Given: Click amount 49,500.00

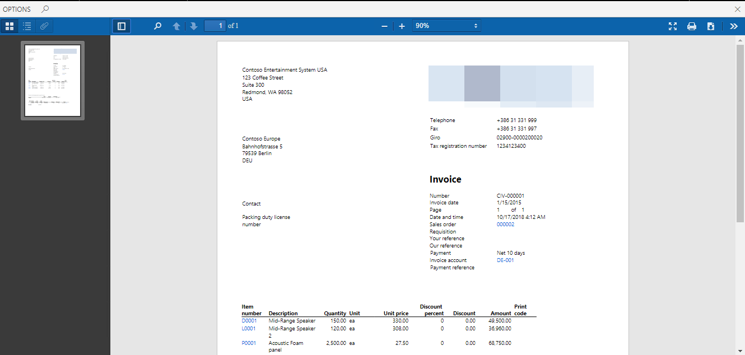Looking at the screenshot, I should [500, 321].
